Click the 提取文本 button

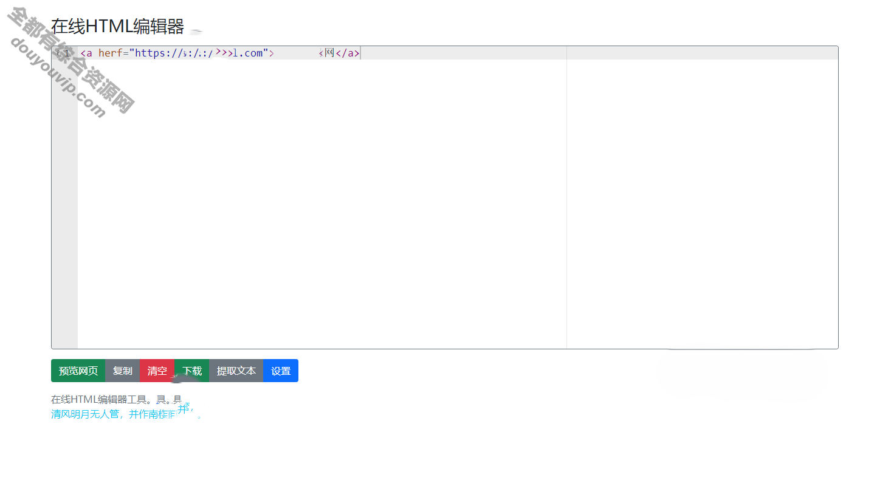[236, 371]
